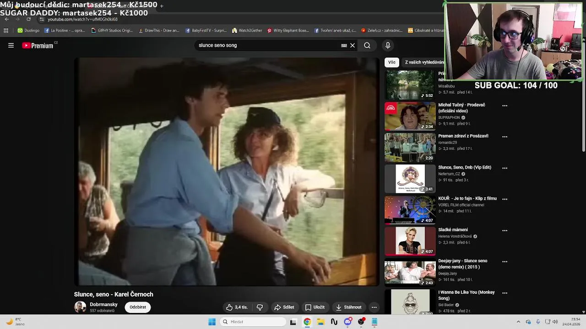The width and height of the screenshot is (586, 329).
Task: Select the 'Vše' filter chip
Action: [392, 62]
